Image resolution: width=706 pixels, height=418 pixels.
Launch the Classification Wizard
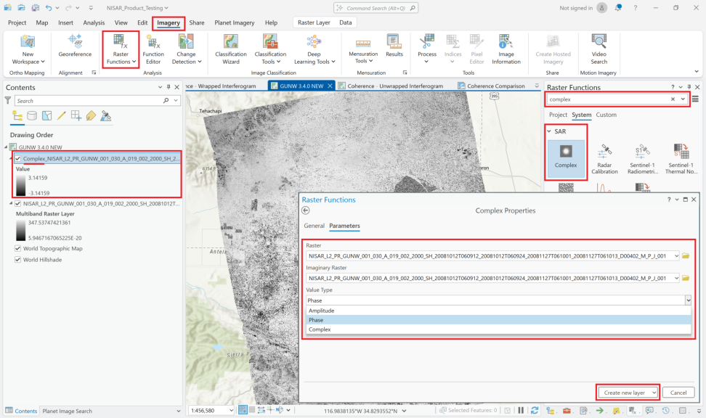click(230, 49)
